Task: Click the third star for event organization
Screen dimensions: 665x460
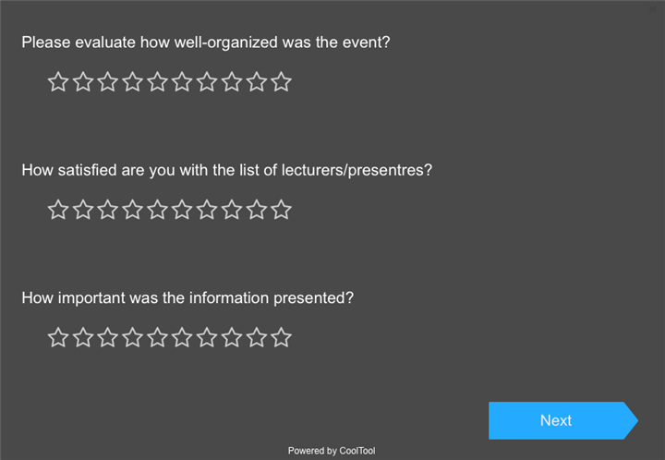Action: (108, 82)
